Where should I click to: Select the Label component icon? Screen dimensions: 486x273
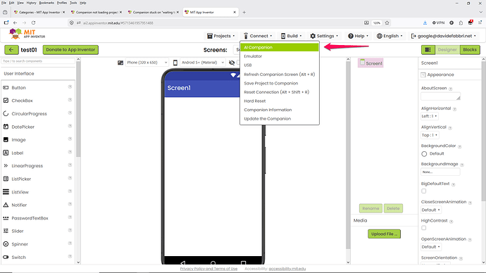click(x=6, y=153)
